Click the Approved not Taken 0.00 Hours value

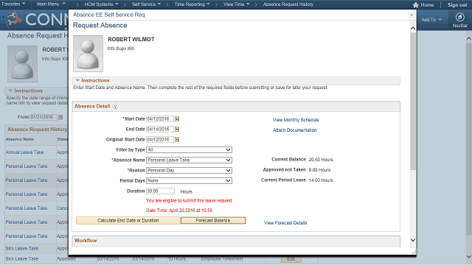click(x=319, y=170)
